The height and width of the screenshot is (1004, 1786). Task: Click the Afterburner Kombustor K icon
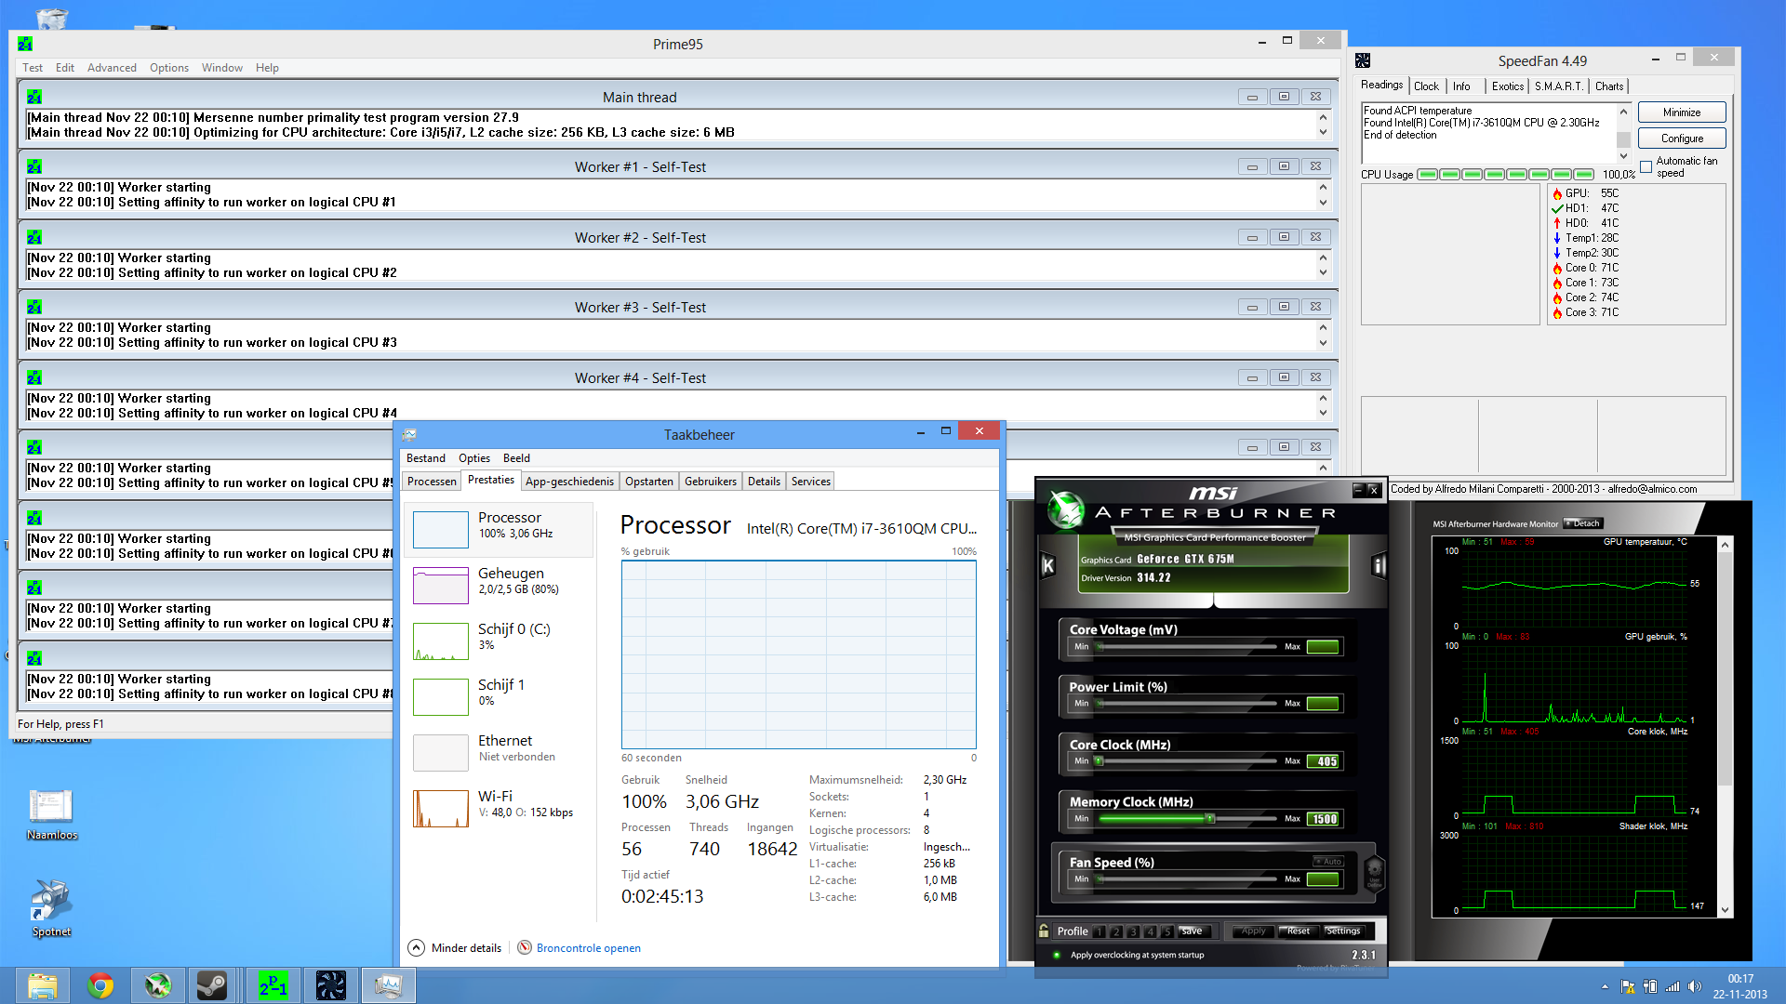tap(1048, 565)
